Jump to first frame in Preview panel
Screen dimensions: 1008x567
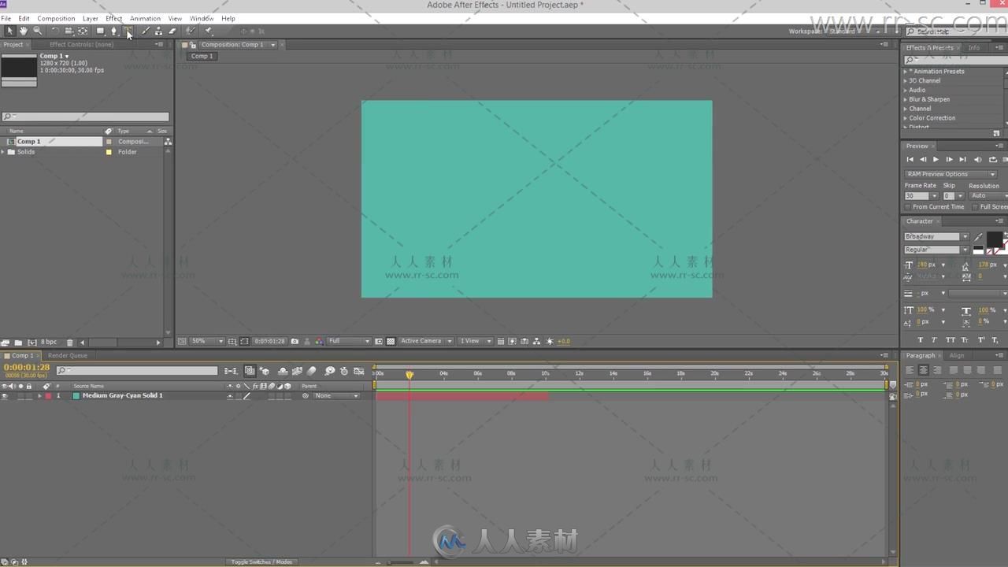coord(910,160)
